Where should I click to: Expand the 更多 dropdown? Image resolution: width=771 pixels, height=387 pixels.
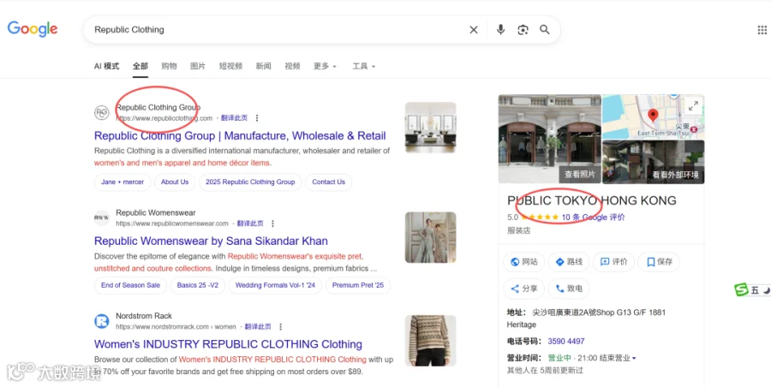(325, 67)
